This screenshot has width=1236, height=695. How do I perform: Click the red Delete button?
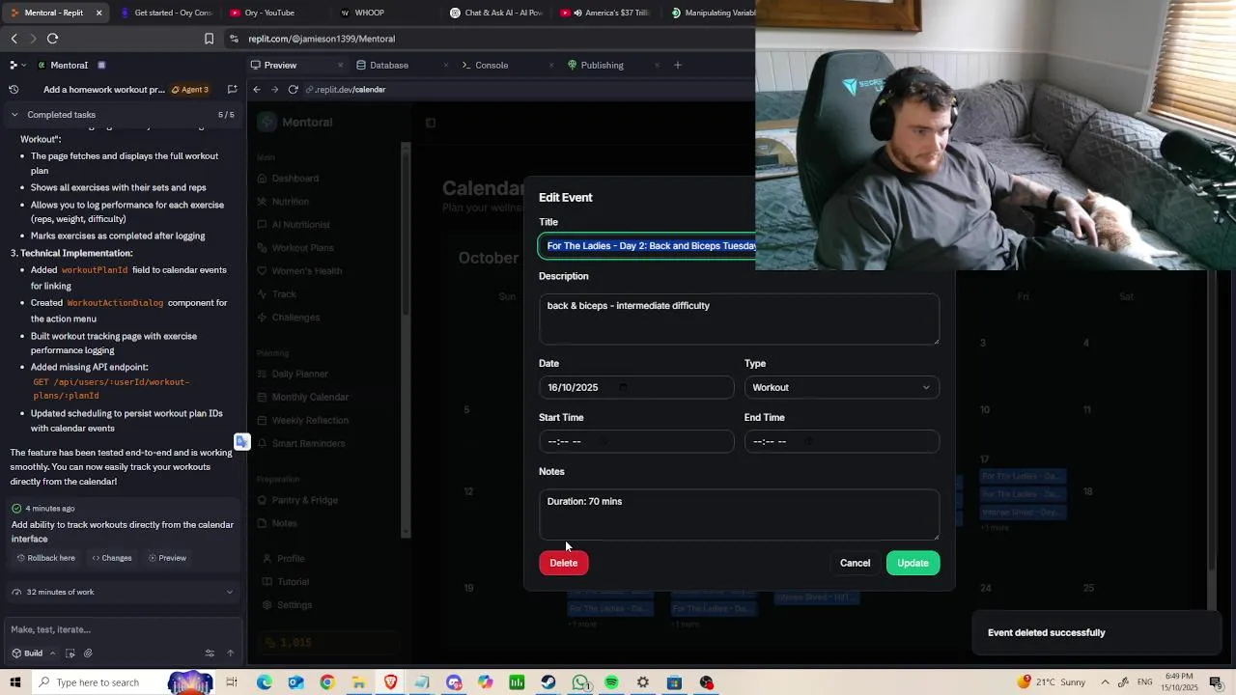pyautogui.click(x=564, y=563)
